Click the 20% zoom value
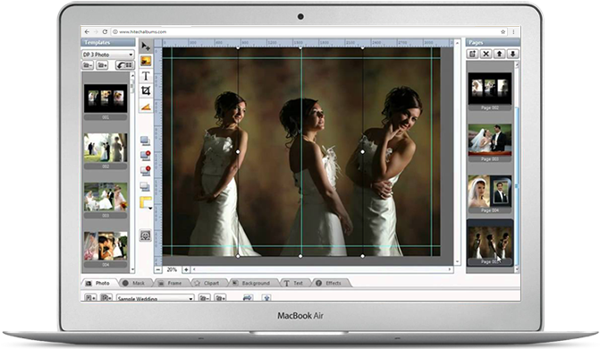The image size is (600, 349). coord(172,269)
